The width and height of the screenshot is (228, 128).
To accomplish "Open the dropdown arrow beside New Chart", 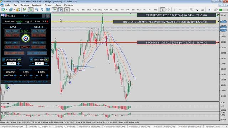I will 6,10.
